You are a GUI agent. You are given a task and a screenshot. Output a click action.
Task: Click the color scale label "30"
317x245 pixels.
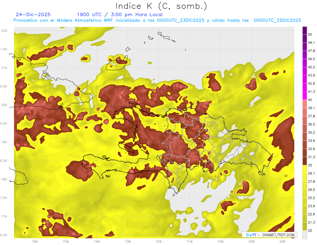[310, 165]
